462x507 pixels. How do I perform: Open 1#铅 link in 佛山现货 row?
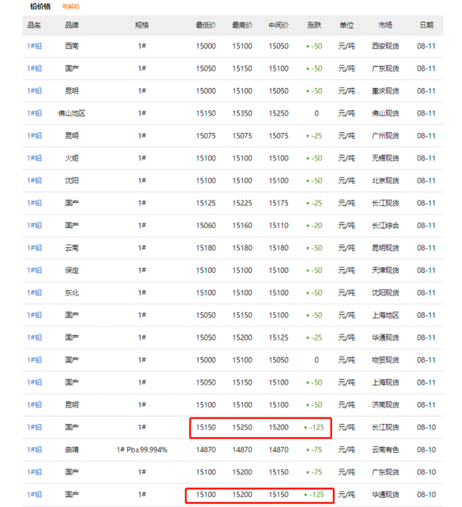point(34,113)
